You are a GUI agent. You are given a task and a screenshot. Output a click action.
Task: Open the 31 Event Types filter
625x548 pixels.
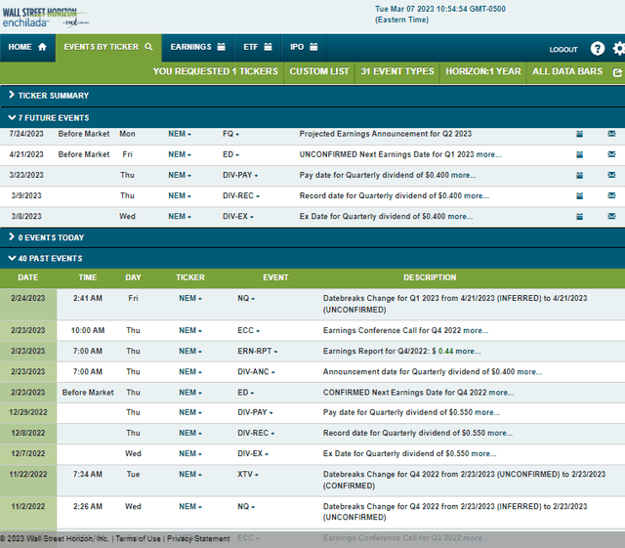(397, 71)
